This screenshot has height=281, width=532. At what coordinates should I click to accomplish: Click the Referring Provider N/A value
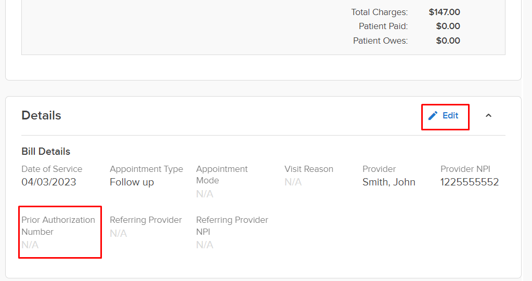(118, 233)
